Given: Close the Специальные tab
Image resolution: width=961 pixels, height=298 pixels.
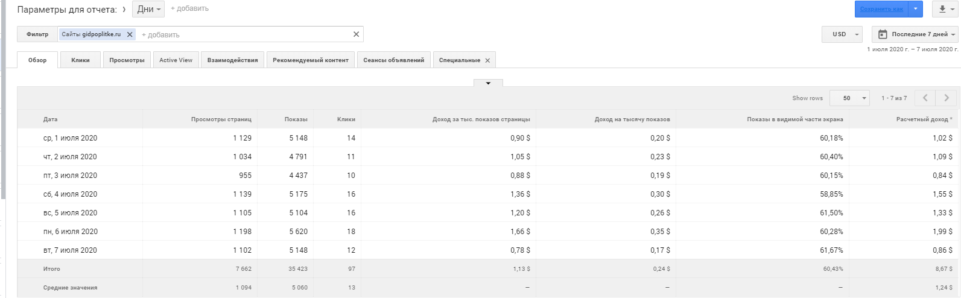Looking at the screenshot, I should point(487,60).
